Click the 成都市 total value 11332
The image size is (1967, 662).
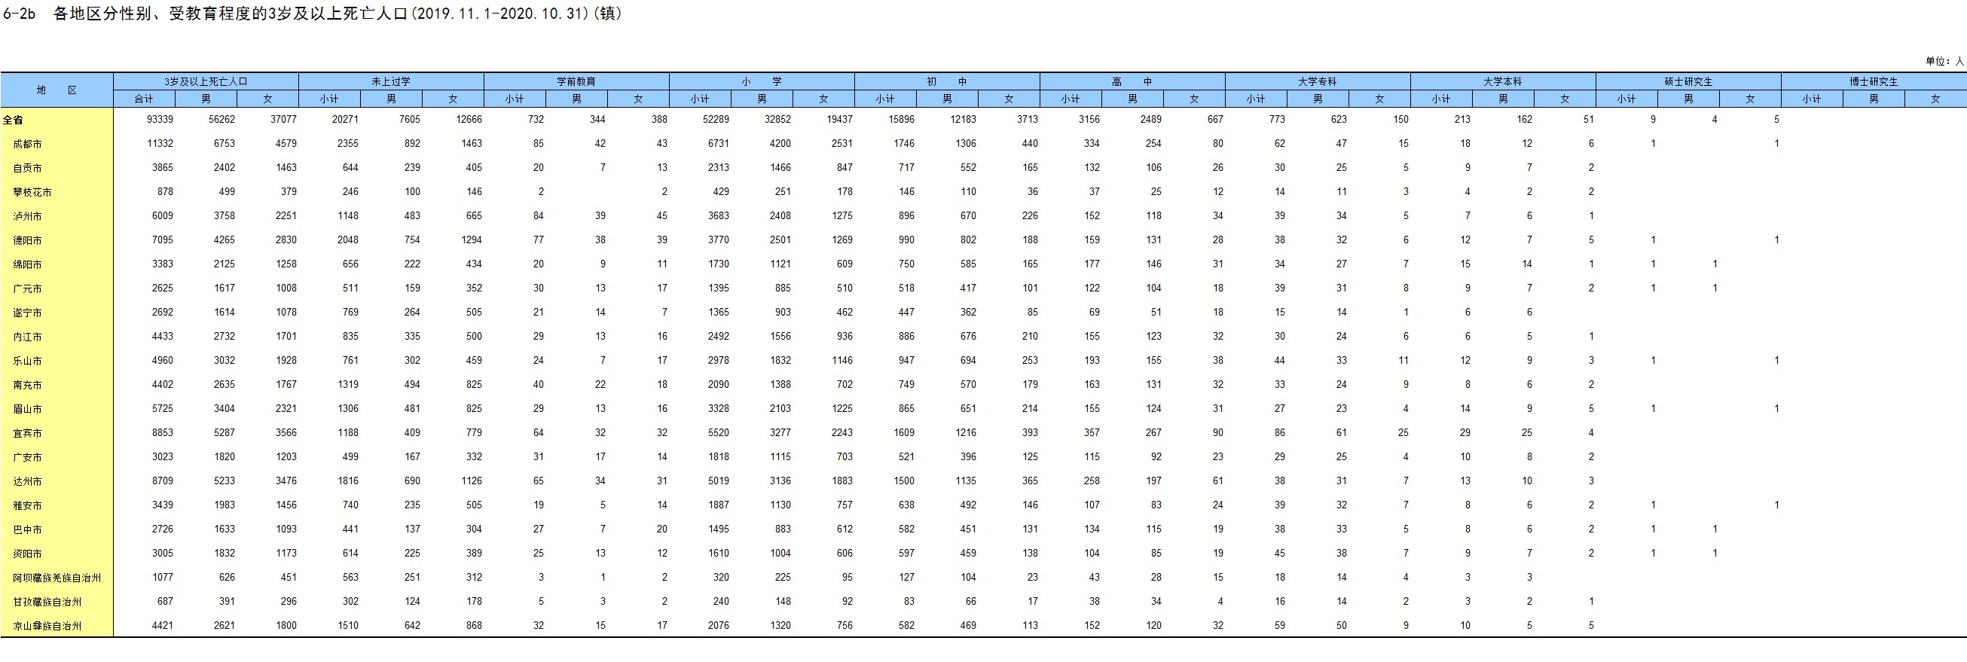(x=160, y=144)
